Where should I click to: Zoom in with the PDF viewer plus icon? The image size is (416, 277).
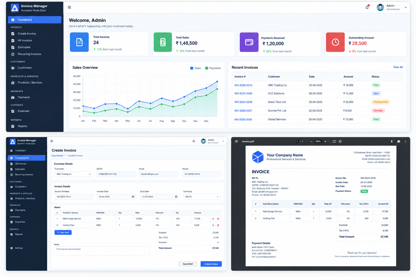[325, 141]
